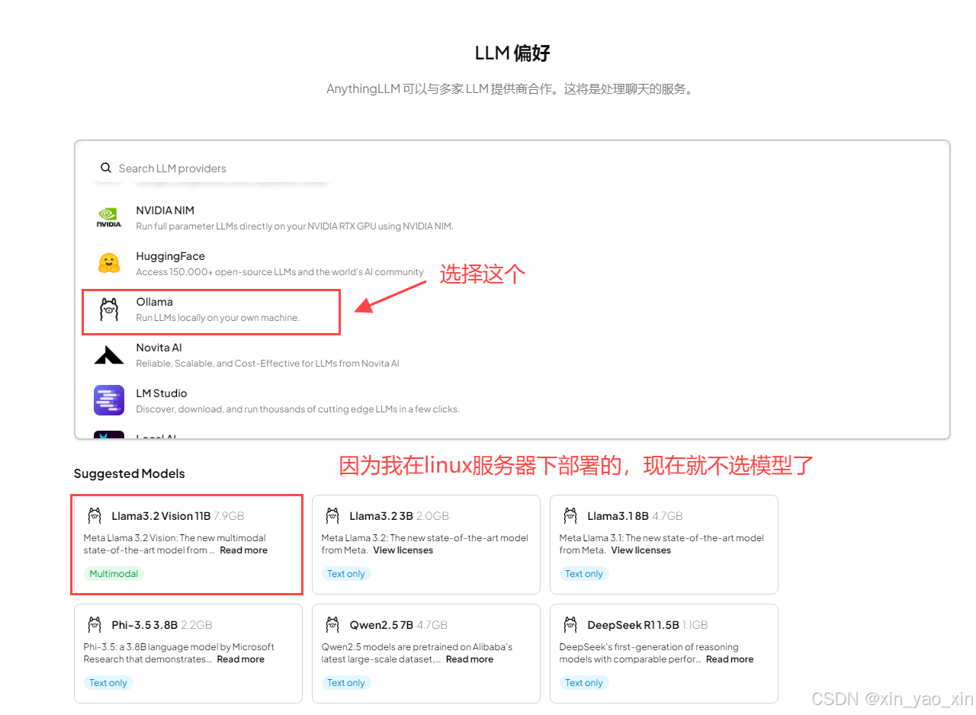Click the 'Qwen2.5 7B' model title
Screen dimensions: 976x715
point(381,625)
